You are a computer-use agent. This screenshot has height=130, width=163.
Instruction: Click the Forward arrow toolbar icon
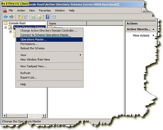pos(11,17)
